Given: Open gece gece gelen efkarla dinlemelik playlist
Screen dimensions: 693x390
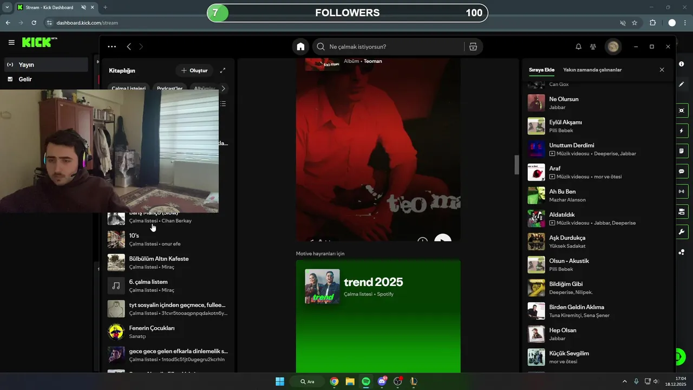Looking at the screenshot, I should click(x=168, y=355).
